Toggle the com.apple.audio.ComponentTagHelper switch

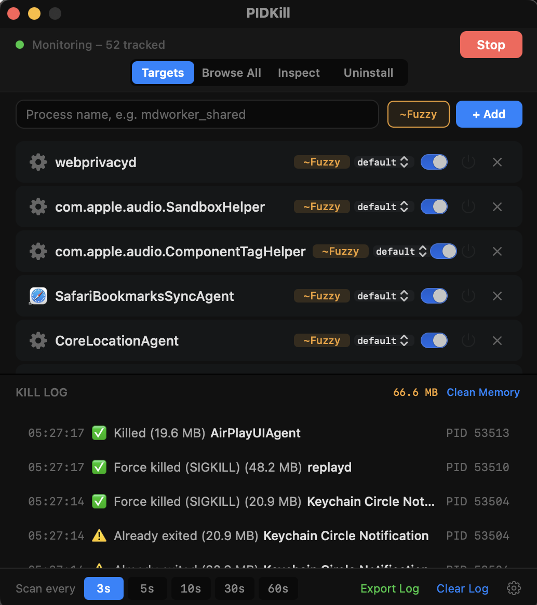(x=443, y=252)
